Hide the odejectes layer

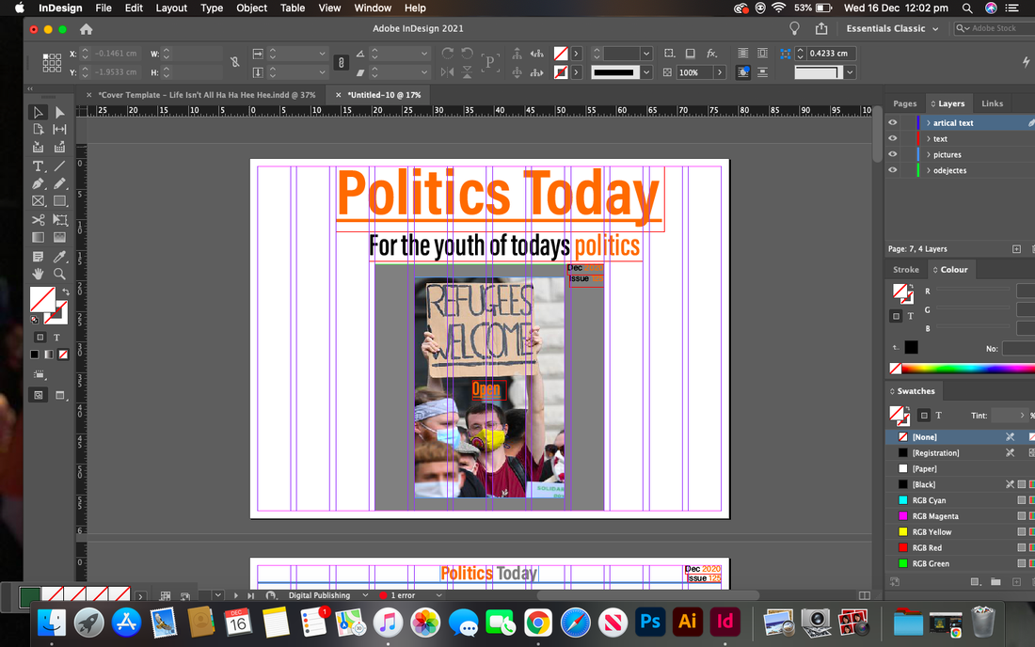(892, 170)
